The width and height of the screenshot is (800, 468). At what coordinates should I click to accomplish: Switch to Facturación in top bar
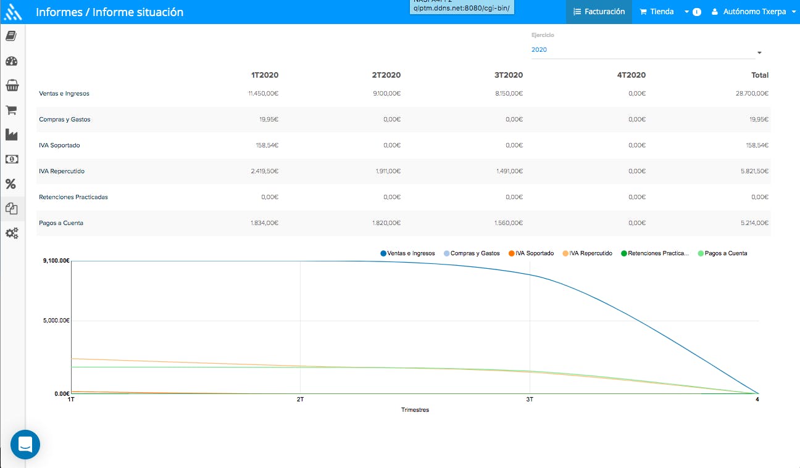coord(599,12)
